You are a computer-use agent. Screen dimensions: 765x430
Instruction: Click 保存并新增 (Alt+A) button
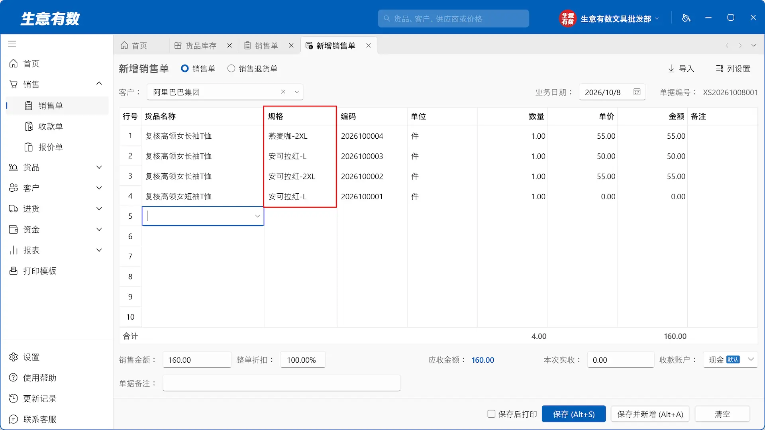(x=650, y=414)
